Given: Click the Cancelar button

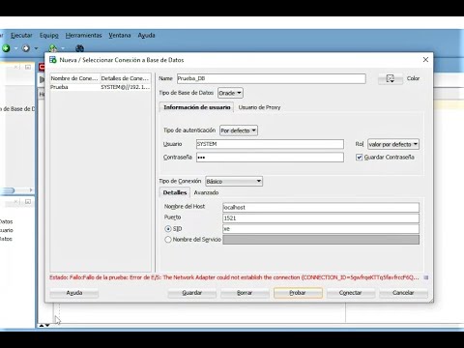Looking at the screenshot, I should click(403, 293).
